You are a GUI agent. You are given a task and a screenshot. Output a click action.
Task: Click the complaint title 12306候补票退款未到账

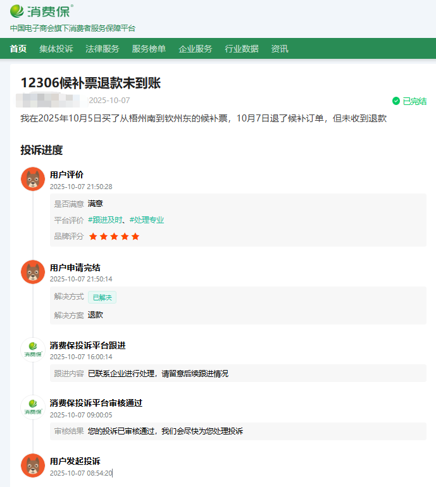coord(91,83)
